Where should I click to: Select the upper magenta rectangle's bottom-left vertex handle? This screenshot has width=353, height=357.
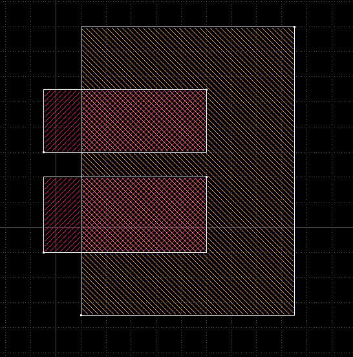[44, 152]
